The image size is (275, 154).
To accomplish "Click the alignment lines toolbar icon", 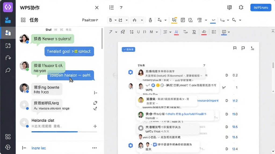I will click(165, 32).
